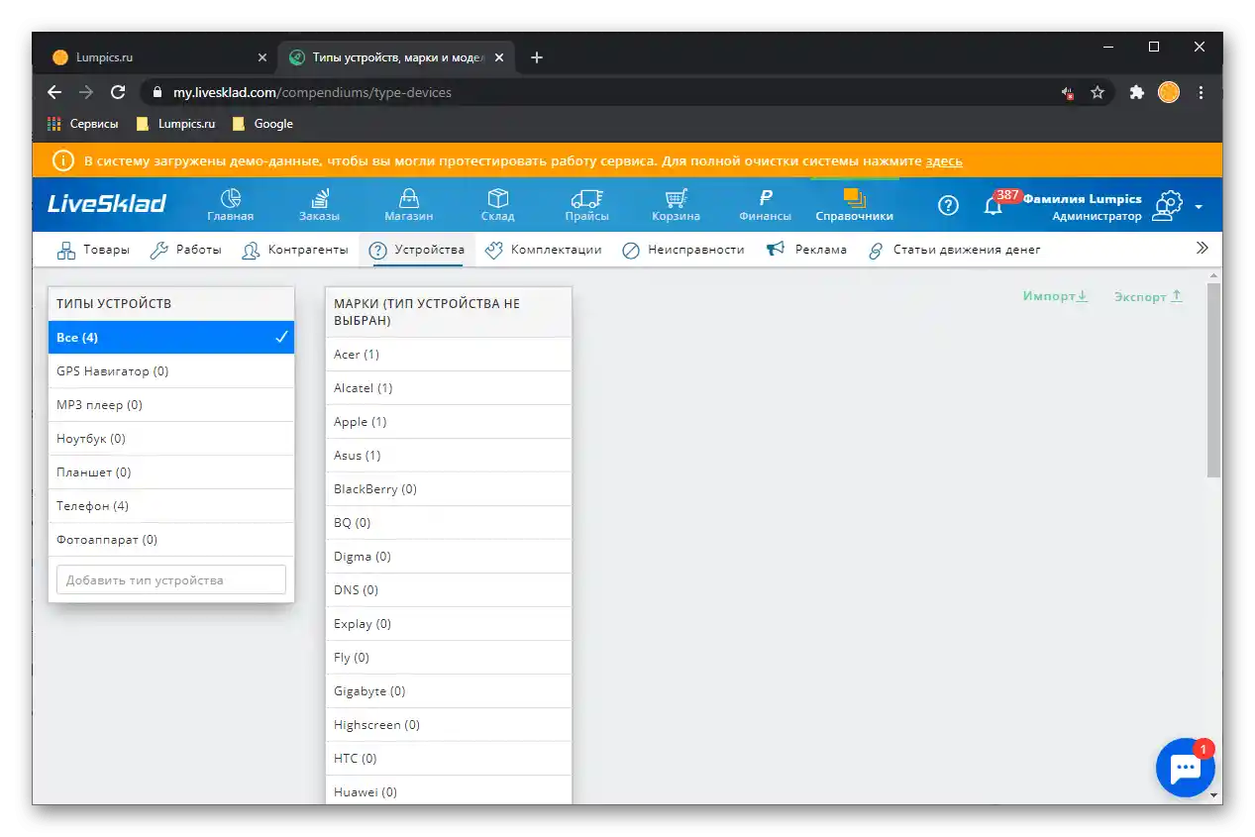
Task: Open the chat support bubble
Action: pos(1185,767)
